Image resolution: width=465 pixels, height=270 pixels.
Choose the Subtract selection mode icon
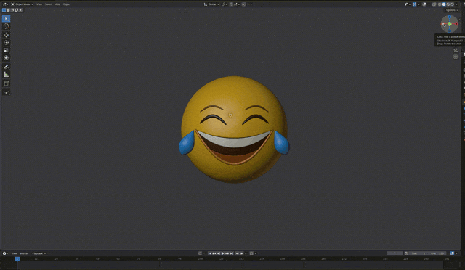[x=12, y=10]
